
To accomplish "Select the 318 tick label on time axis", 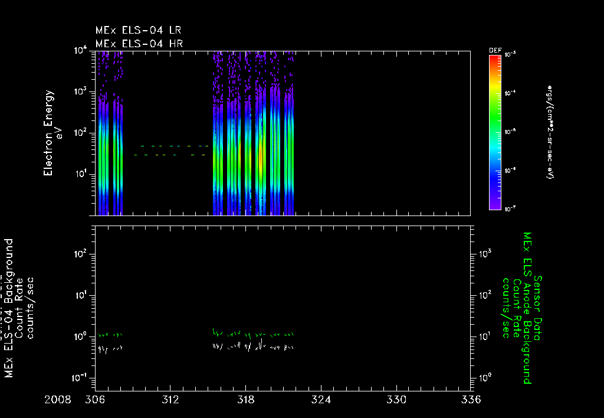I will pyautogui.click(x=246, y=400).
